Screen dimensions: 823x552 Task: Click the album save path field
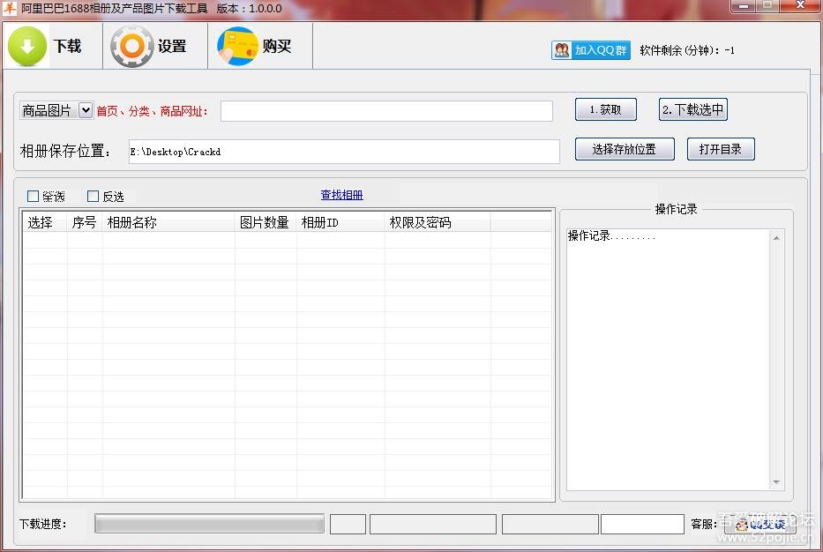[344, 152]
